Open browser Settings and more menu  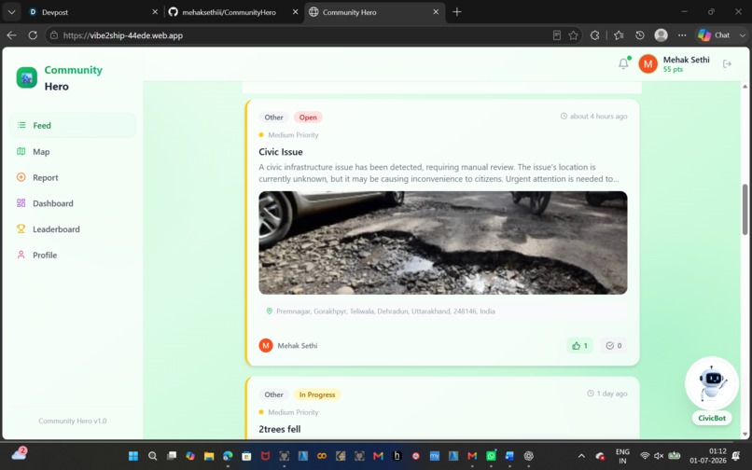pyautogui.click(x=682, y=35)
